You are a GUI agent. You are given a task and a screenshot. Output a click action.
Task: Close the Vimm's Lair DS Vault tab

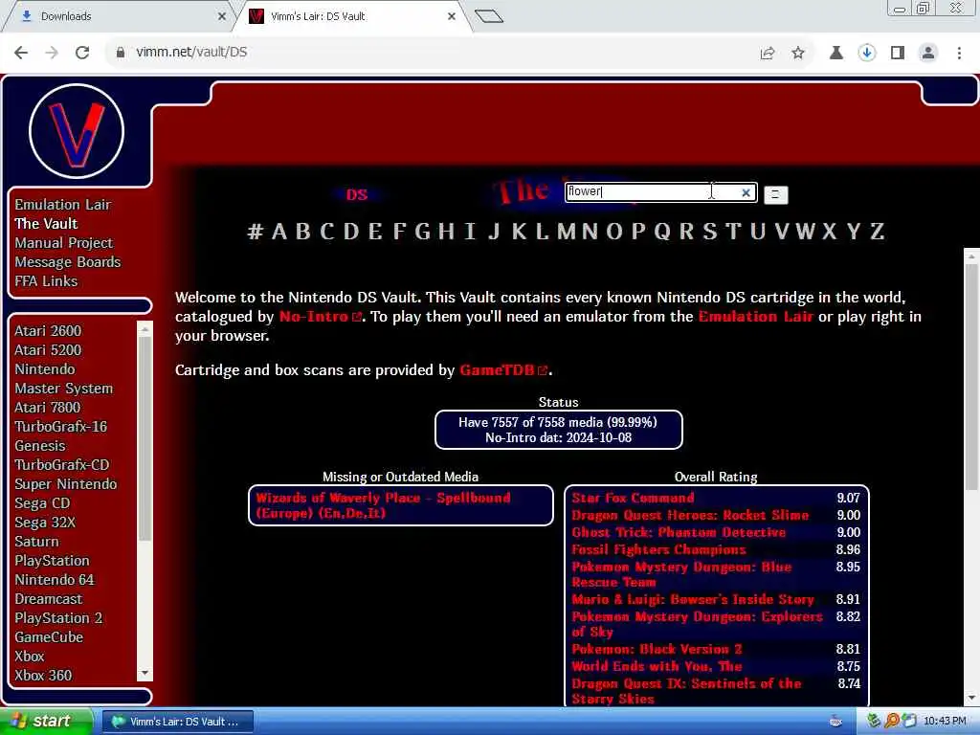pyautogui.click(x=452, y=16)
